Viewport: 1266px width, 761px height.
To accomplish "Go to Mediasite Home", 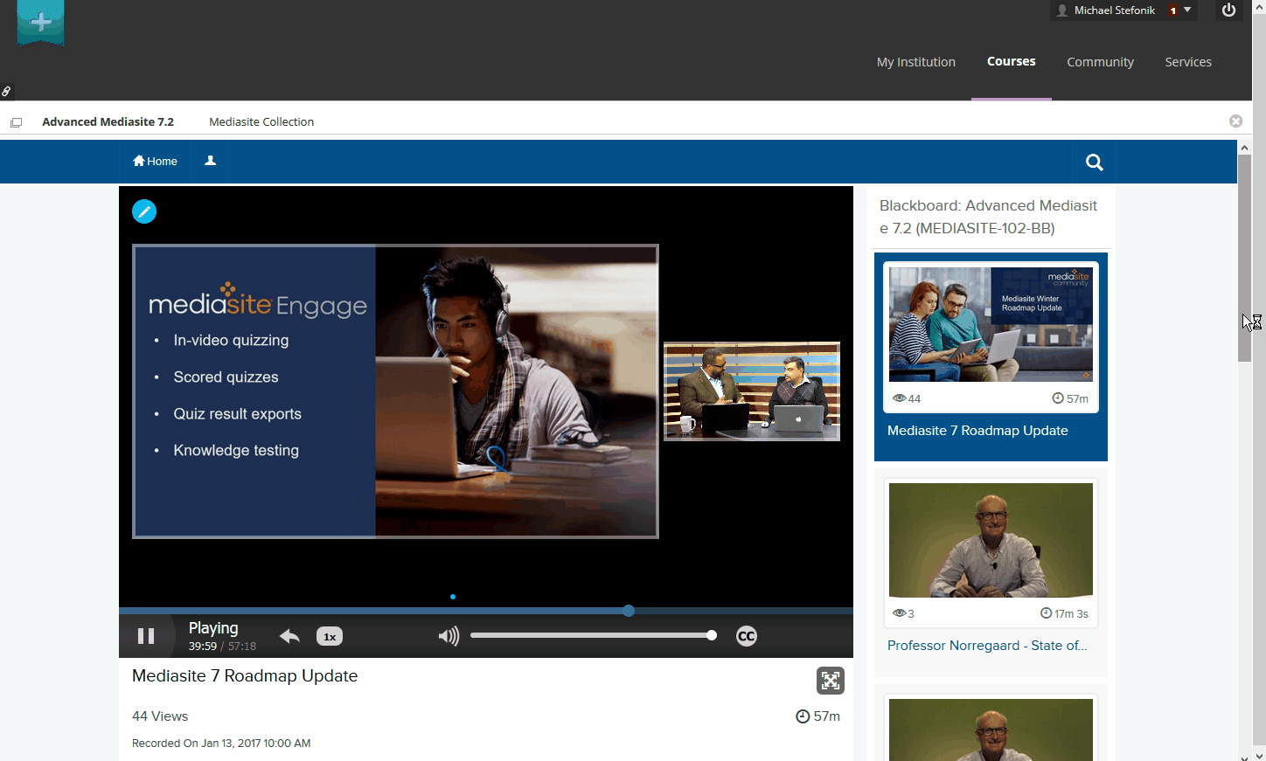I will [155, 162].
